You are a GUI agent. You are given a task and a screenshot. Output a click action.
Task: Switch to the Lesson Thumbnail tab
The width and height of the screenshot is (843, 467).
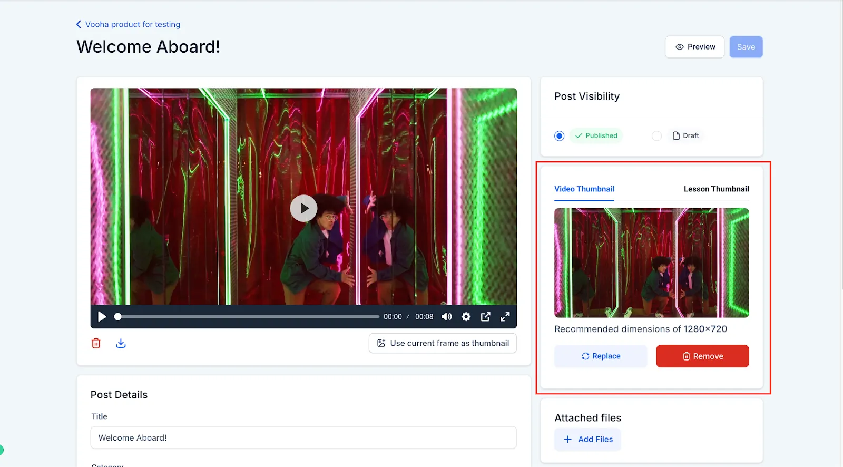click(716, 189)
